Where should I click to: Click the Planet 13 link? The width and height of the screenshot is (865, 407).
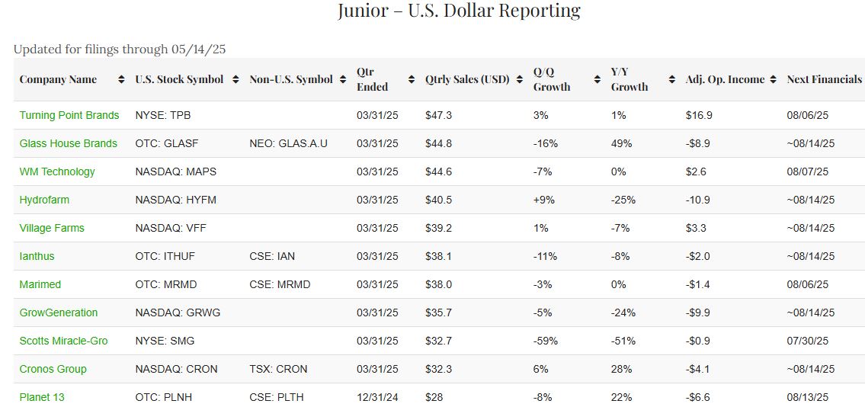click(x=42, y=397)
